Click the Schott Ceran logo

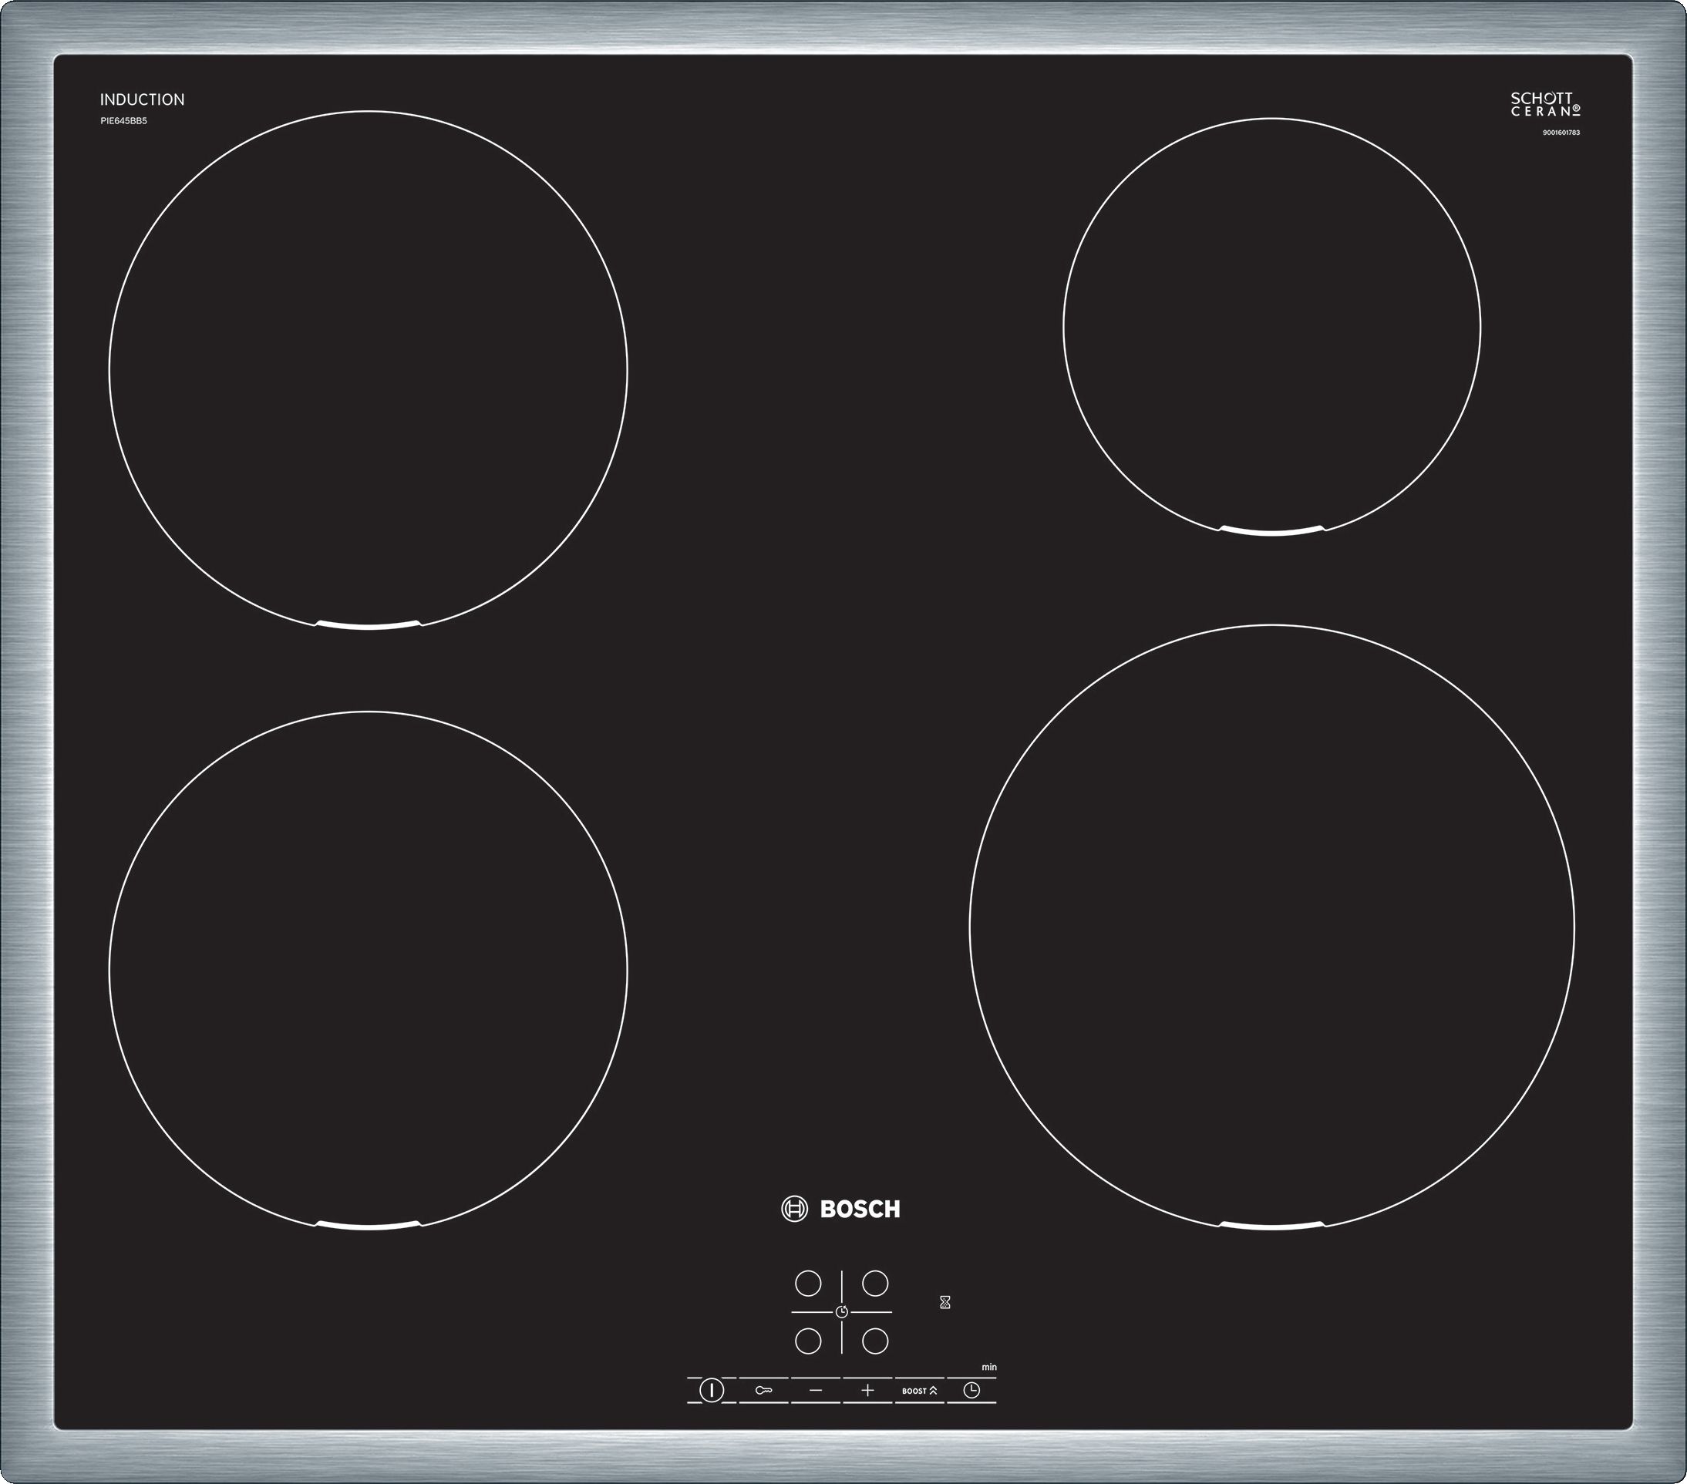[1546, 104]
